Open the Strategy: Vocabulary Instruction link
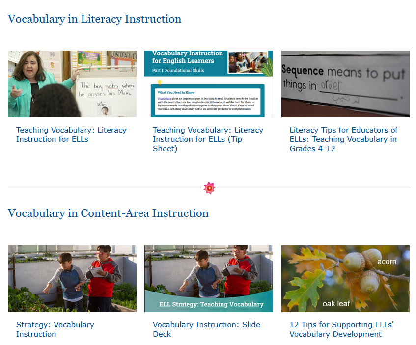Image resolution: width=416 pixels, height=345 pixels. (x=55, y=329)
